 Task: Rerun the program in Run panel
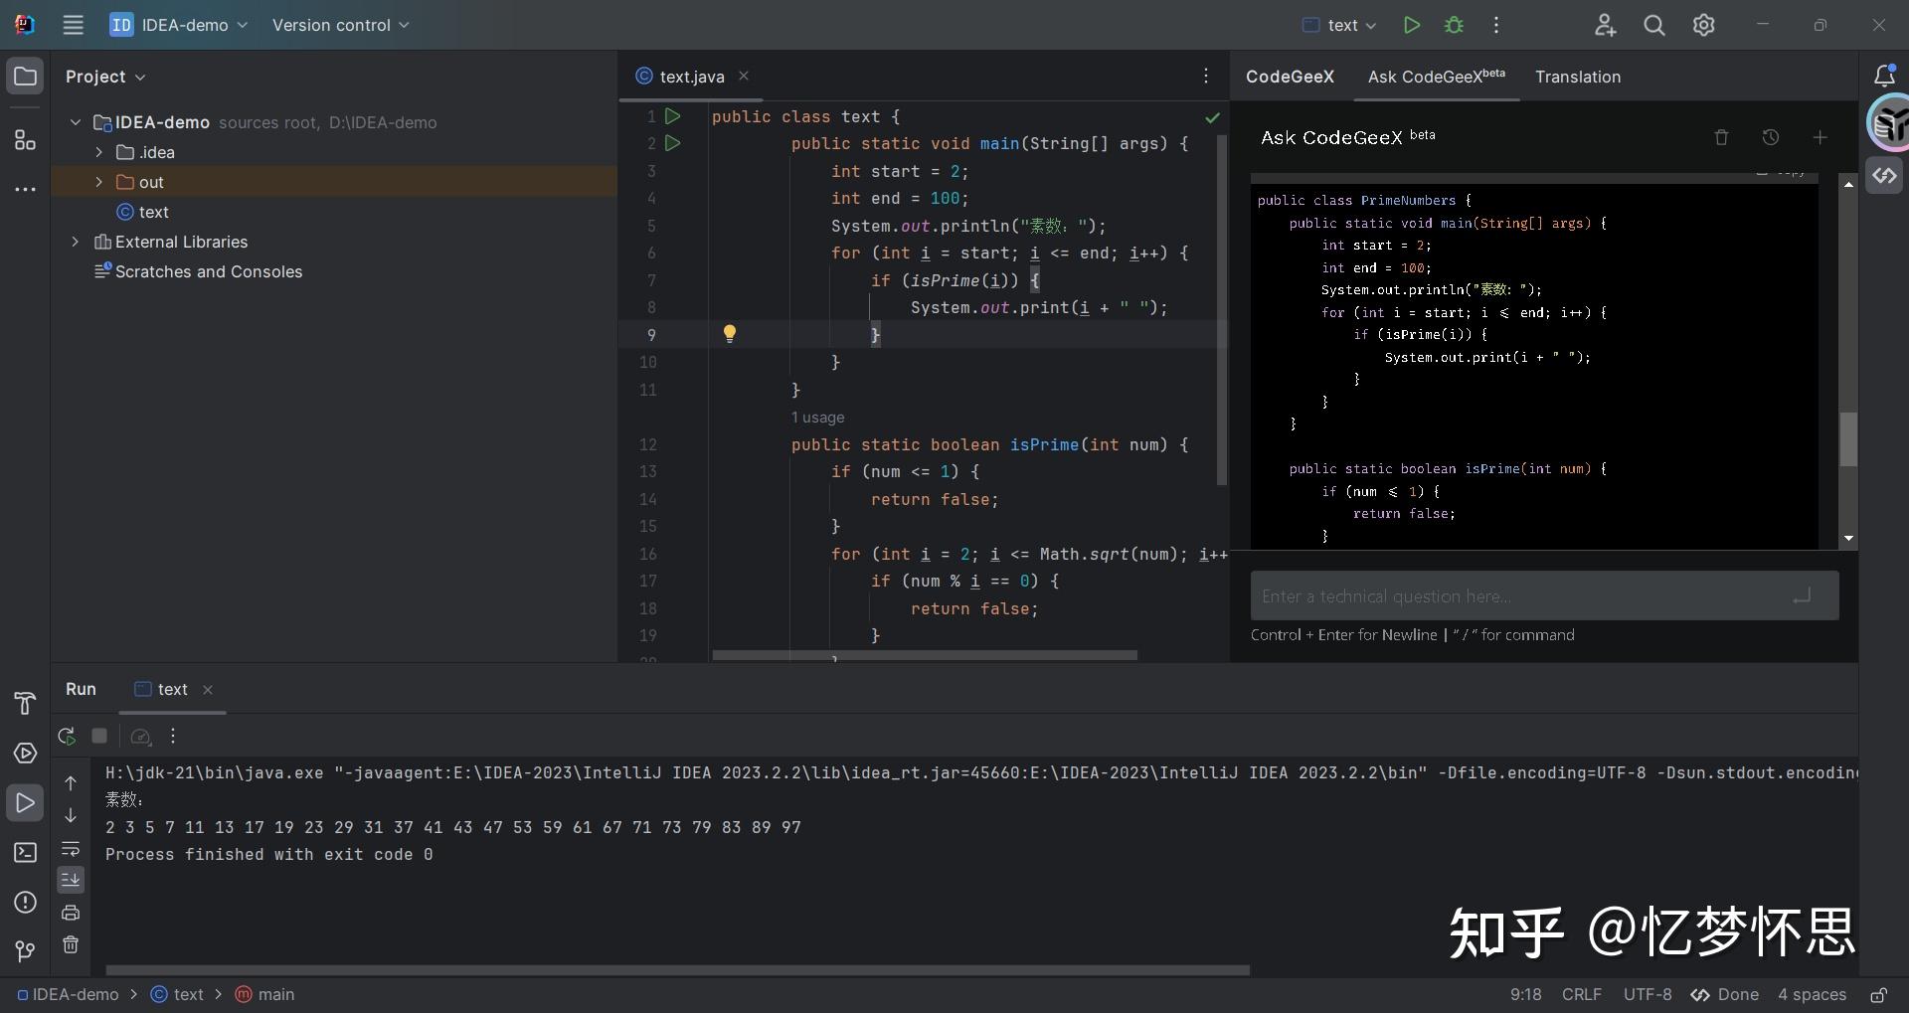tap(67, 737)
